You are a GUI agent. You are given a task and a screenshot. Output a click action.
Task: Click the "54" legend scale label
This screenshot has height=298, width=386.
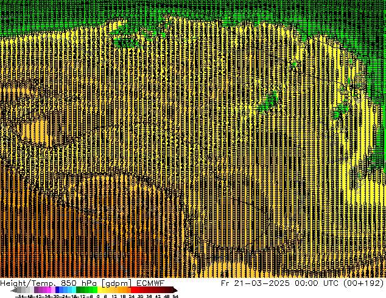(x=175, y=297)
